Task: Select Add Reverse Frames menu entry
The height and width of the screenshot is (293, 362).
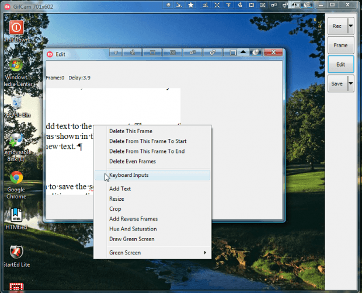Action: coord(133,219)
